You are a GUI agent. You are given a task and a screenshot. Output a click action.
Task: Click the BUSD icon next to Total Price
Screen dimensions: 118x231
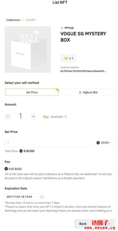(x=21, y=151)
